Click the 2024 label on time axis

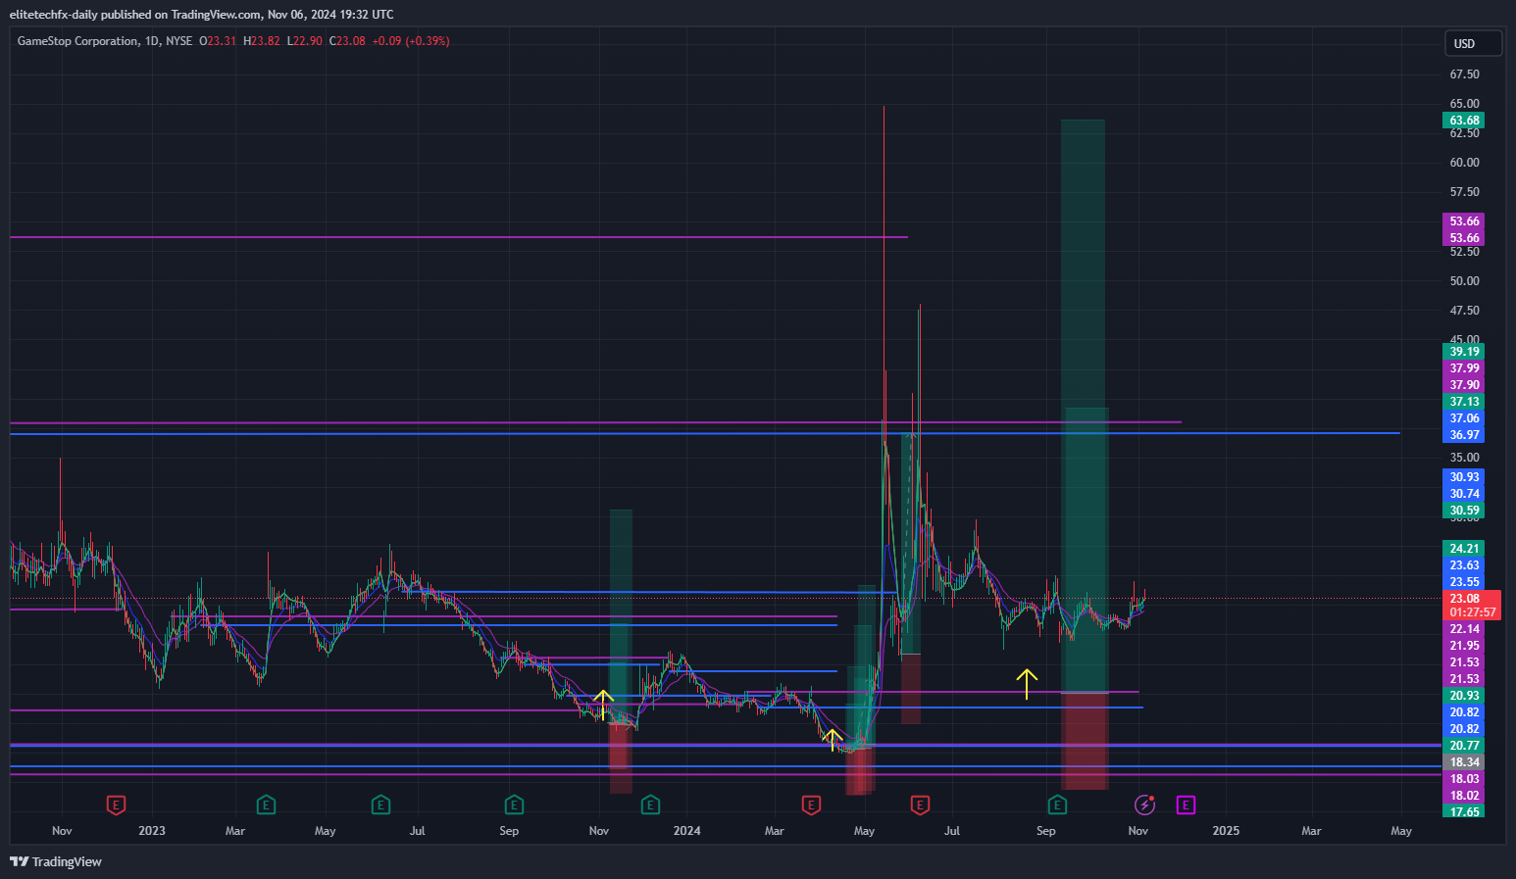pyautogui.click(x=687, y=831)
